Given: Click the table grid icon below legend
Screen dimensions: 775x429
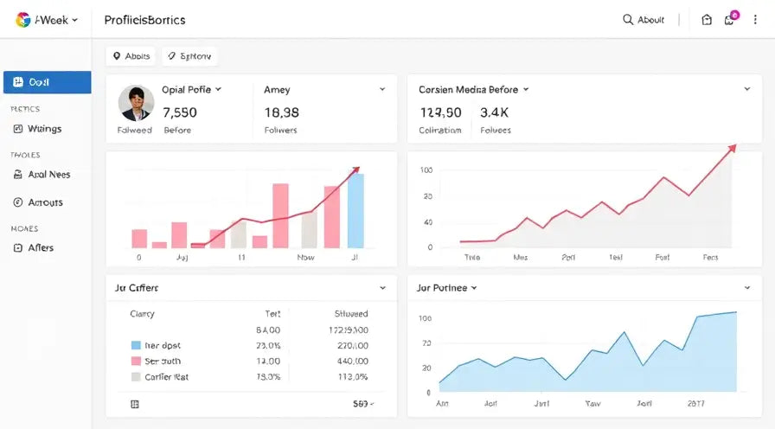Looking at the screenshot, I should tap(134, 404).
